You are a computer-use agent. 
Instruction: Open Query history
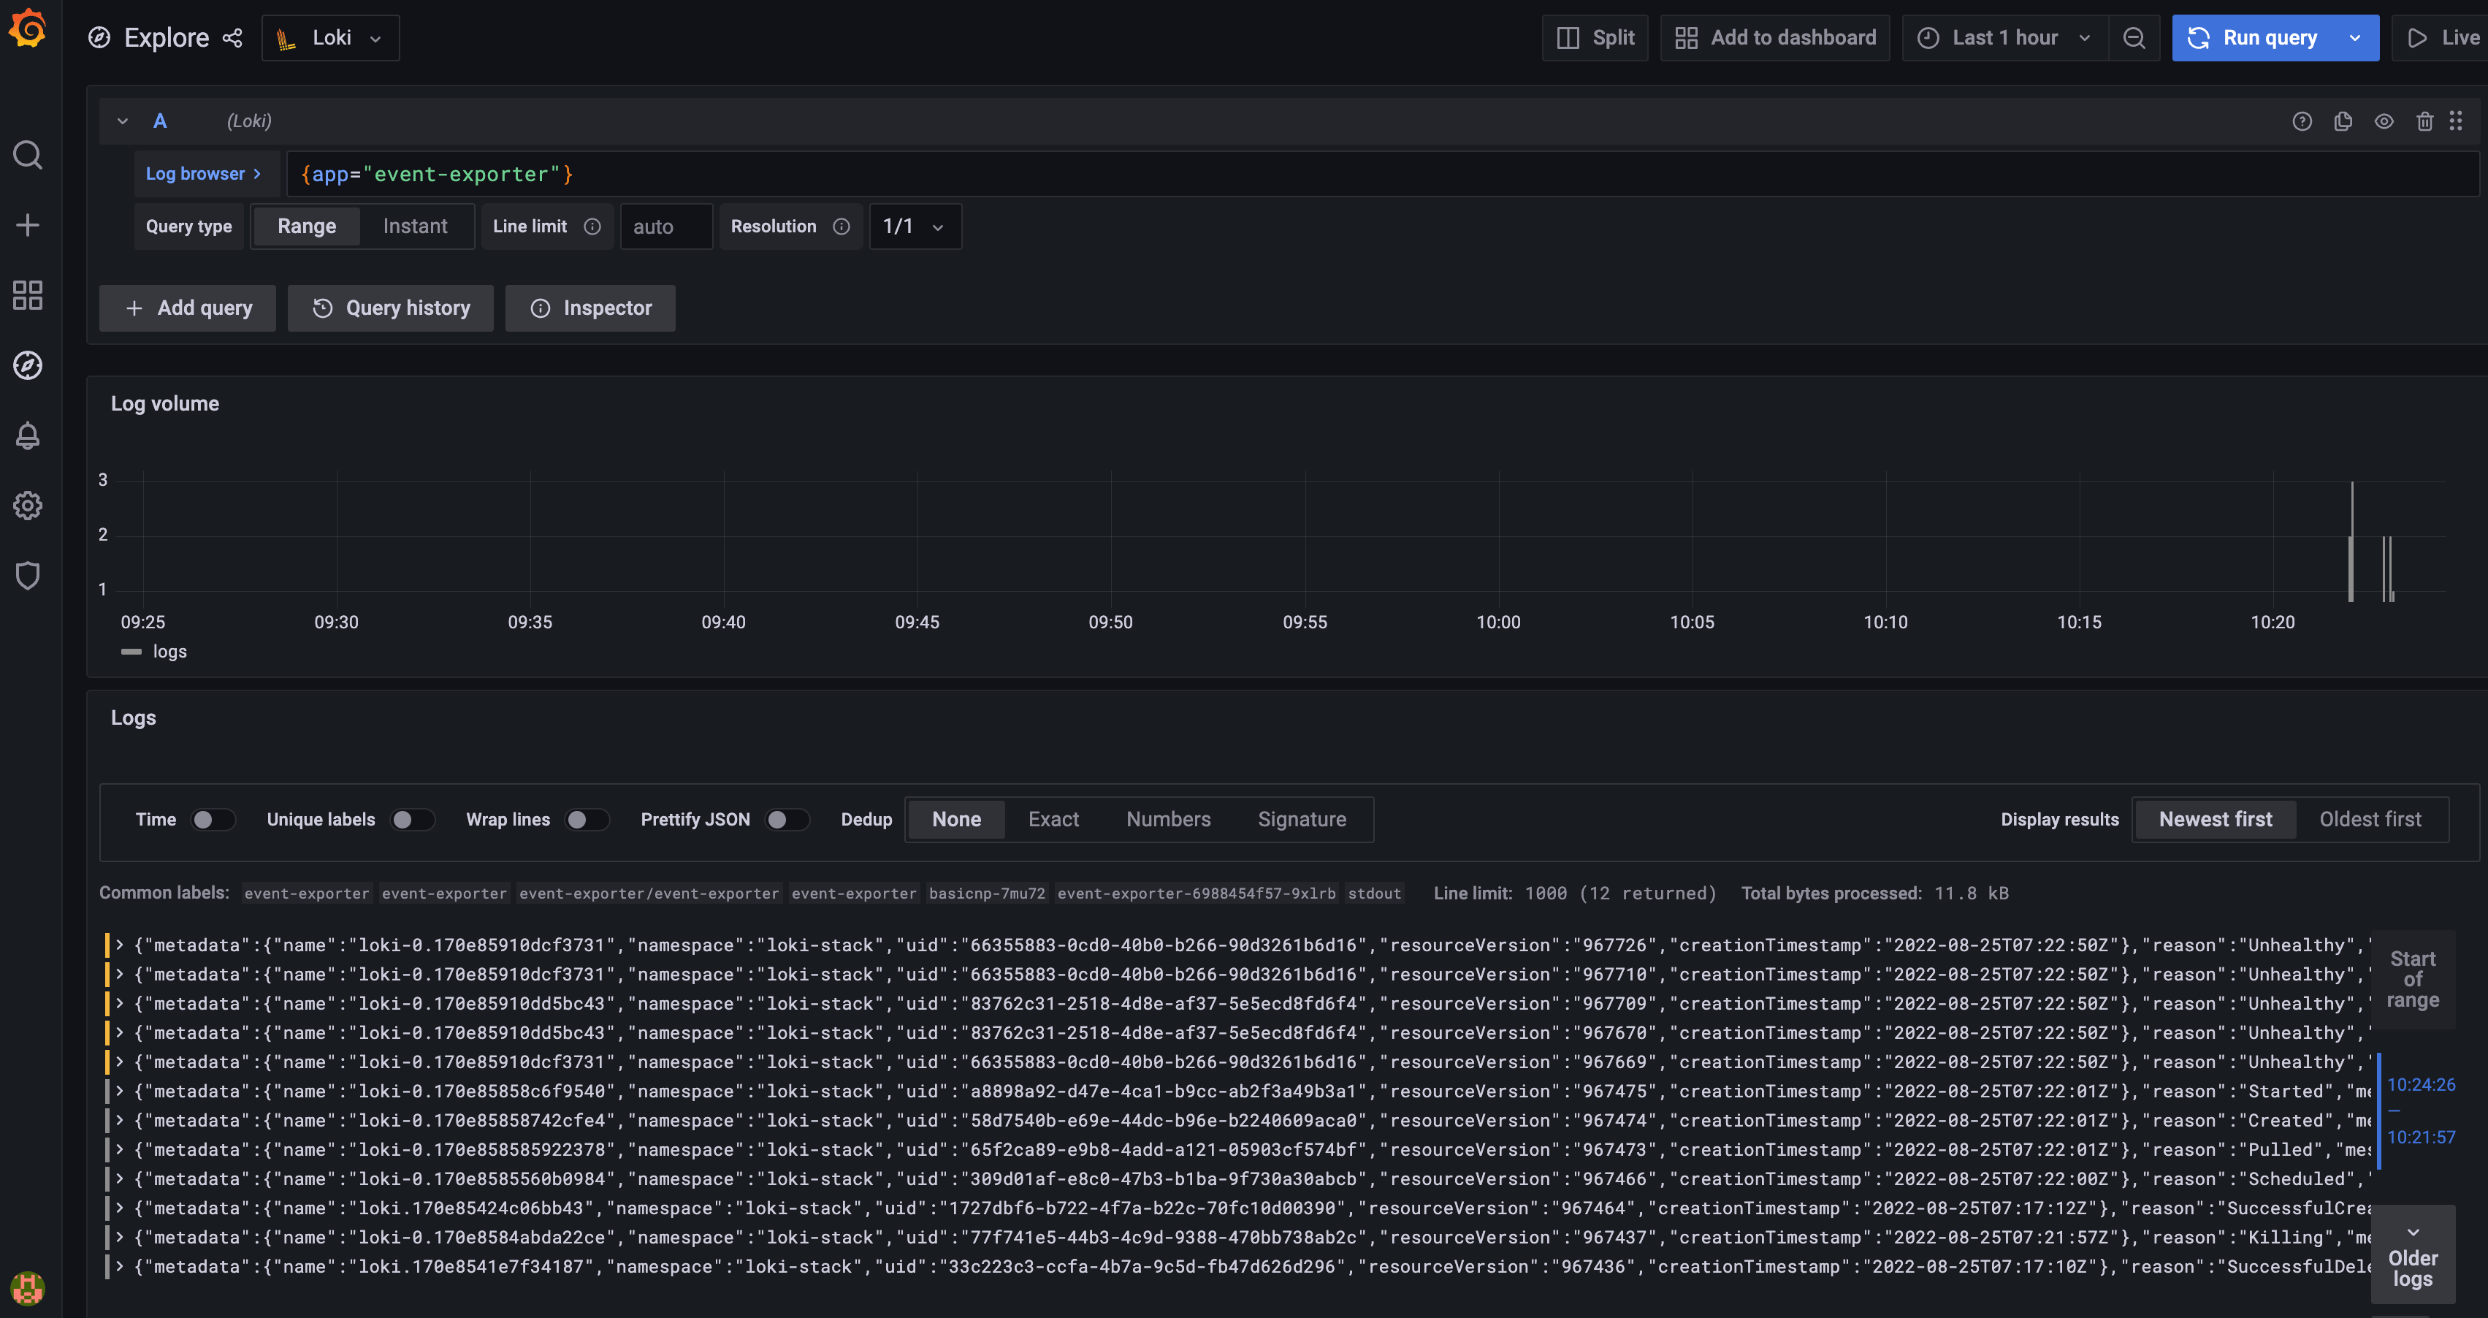coord(390,308)
